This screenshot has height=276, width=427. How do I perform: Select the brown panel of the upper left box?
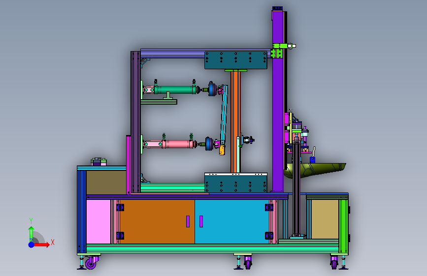click(106, 182)
